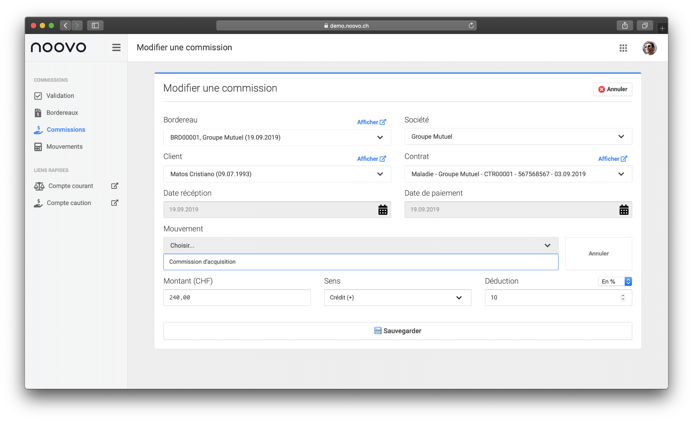Click the hamburger menu icon
Viewport: 693px width, 422px height.
pyautogui.click(x=116, y=48)
